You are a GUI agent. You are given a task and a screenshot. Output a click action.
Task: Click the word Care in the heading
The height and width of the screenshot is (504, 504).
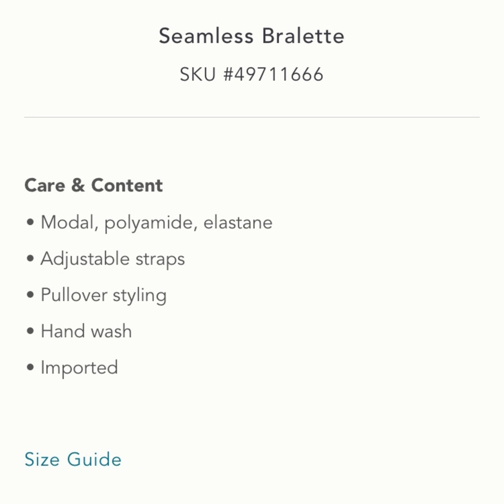[45, 185]
